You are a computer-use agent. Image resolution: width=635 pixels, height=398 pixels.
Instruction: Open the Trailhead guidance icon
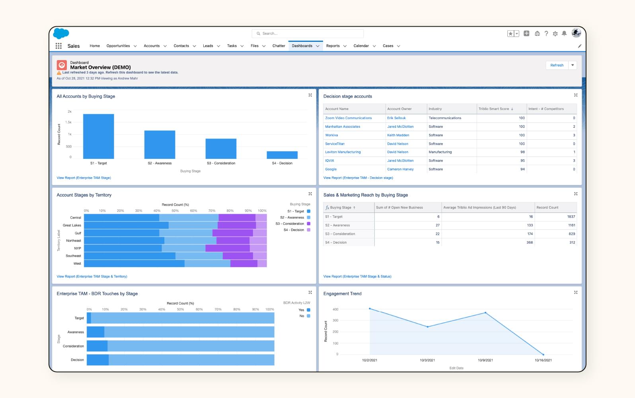[537, 33]
